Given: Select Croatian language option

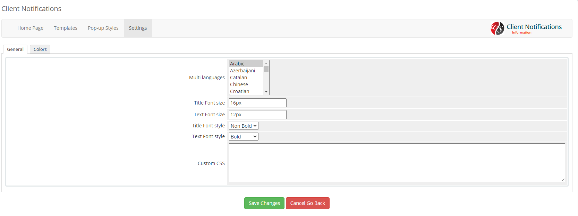Looking at the screenshot, I should click(x=246, y=91).
